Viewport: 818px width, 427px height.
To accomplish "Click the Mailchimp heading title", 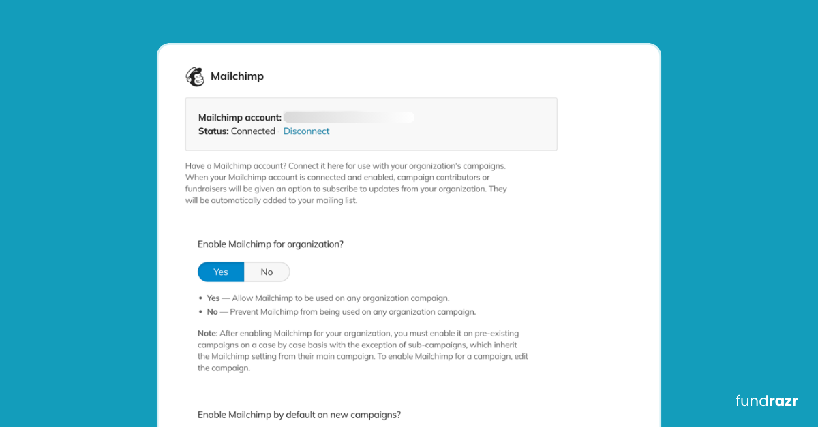I will coord(237,76).
